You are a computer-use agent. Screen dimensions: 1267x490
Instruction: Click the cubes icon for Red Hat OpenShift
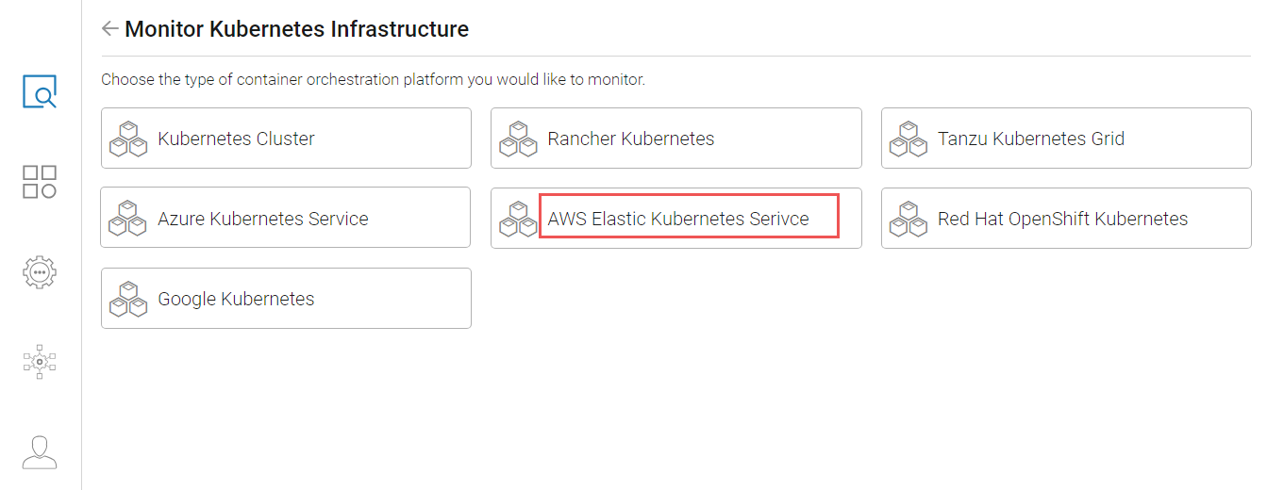[x=909, y=219]
